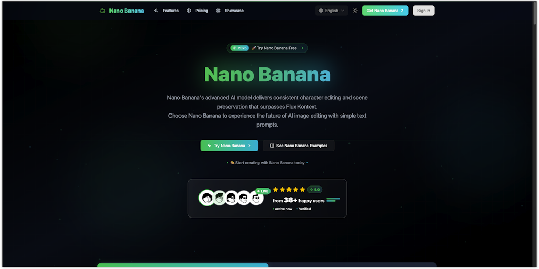This screenshot has height=269, width=539.
Task: Click the 5.0 rating badge
Action: click(315, 189)
